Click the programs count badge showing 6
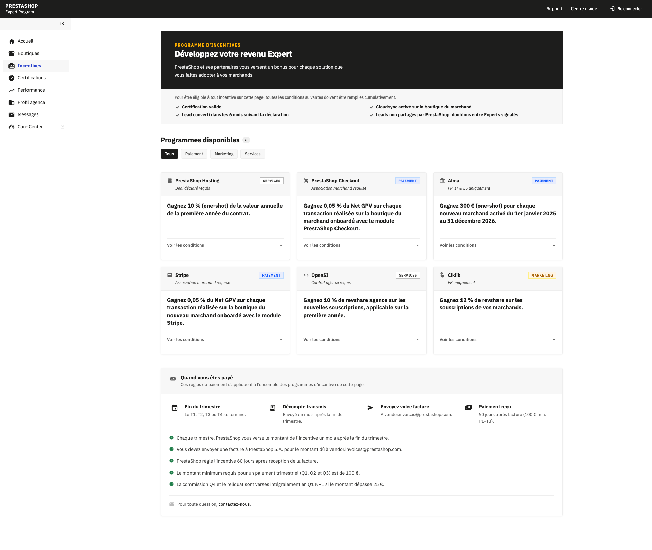This screenshot has height=550, width=652. coord(246,140)
